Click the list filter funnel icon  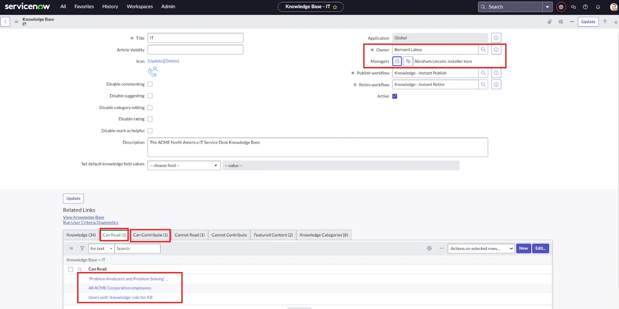click(82, 248)
